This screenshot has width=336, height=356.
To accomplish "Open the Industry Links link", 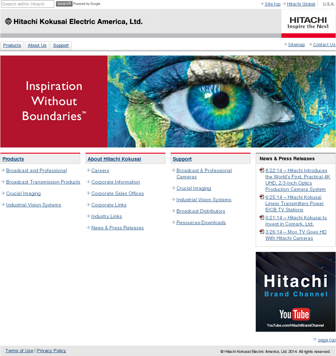I will 107,217.
